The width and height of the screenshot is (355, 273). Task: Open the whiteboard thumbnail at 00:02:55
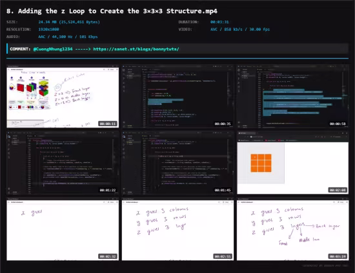[x=177, y=229]
